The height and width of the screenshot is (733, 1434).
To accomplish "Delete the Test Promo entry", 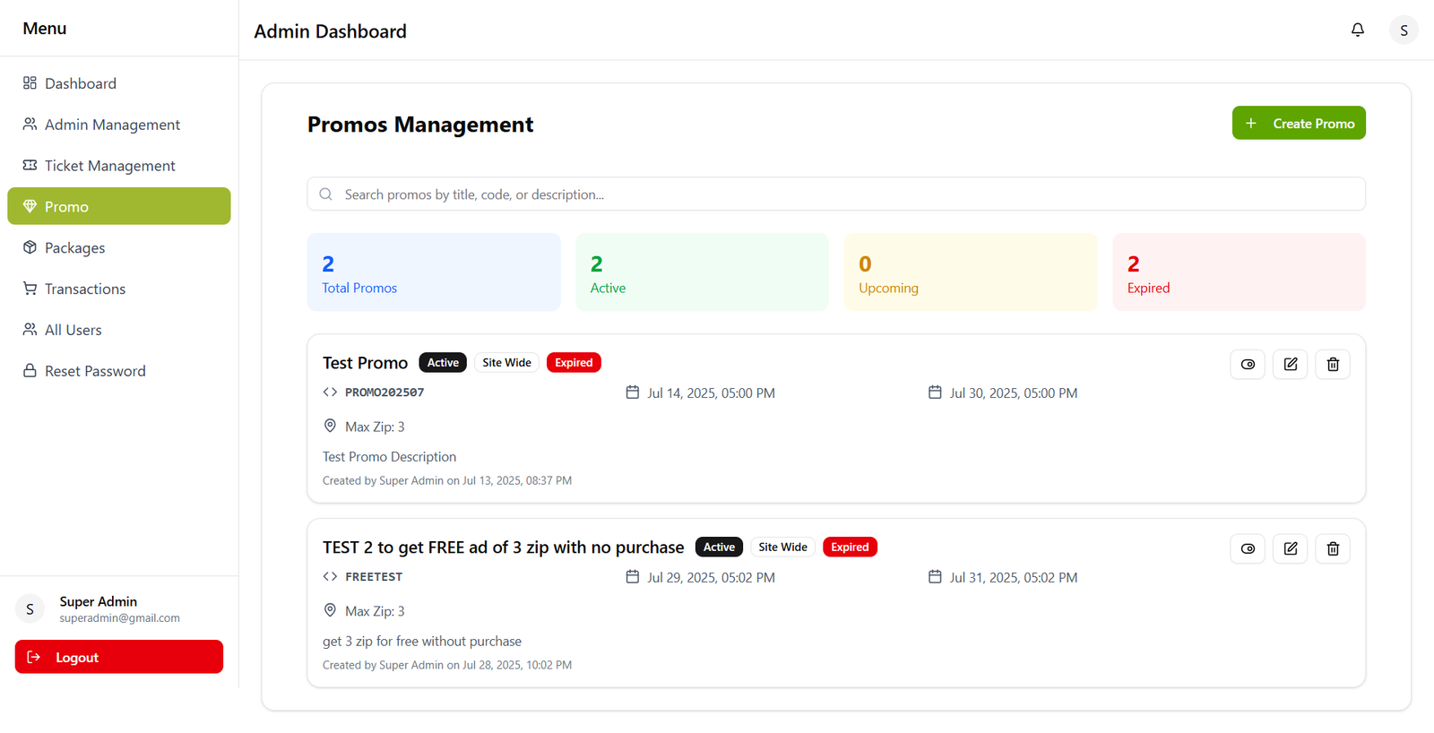I will pos(1332,364).
